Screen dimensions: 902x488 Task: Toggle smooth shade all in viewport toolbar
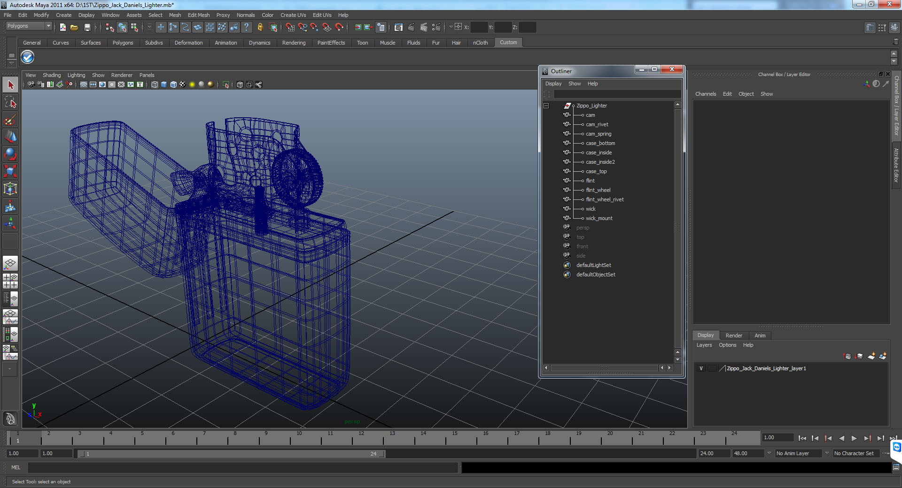(164, 84)
